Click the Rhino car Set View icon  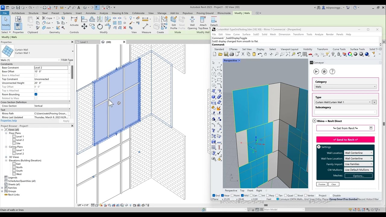click(x=310, y=54)
